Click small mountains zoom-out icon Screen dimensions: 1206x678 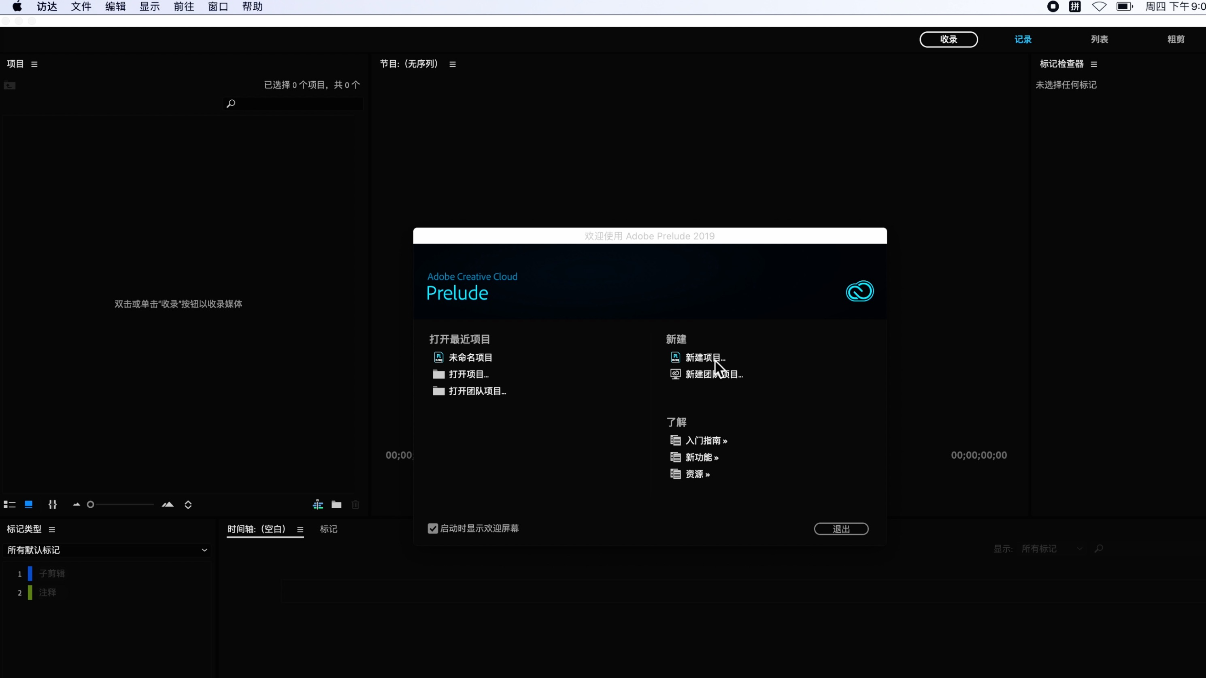(77, 504)
